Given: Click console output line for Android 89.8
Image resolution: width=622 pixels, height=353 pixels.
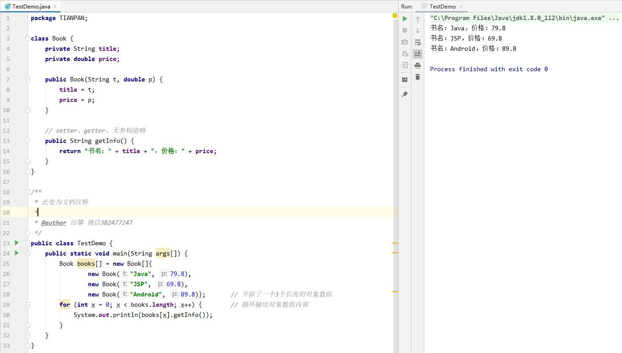Looking at the screenshot, I should (x=473, y=49).
